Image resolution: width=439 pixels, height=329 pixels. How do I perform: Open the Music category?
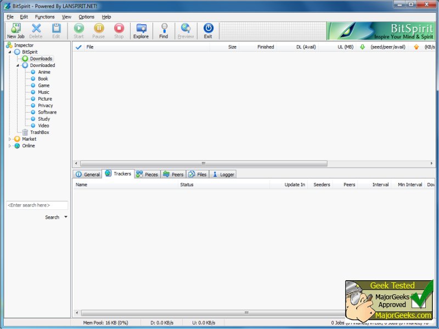tap(43, 92)
